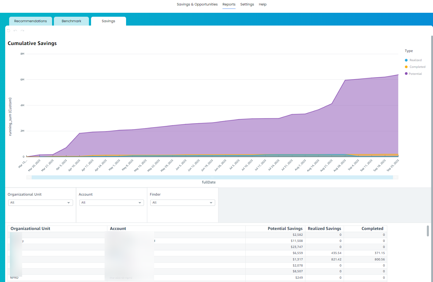Click the redo arrow icon

point(22,30)
